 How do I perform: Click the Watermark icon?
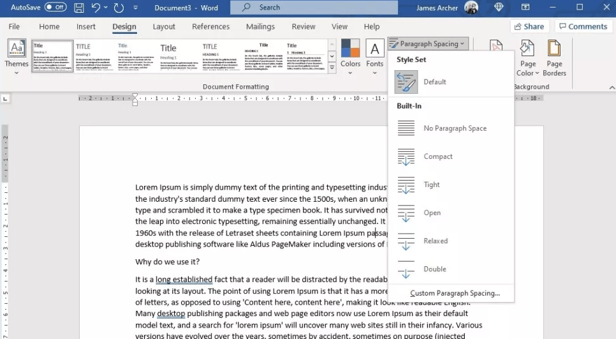click(496, 45)
